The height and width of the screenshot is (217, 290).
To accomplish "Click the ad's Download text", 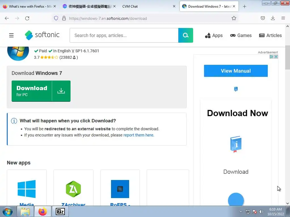I will click(x=236, y=172).
